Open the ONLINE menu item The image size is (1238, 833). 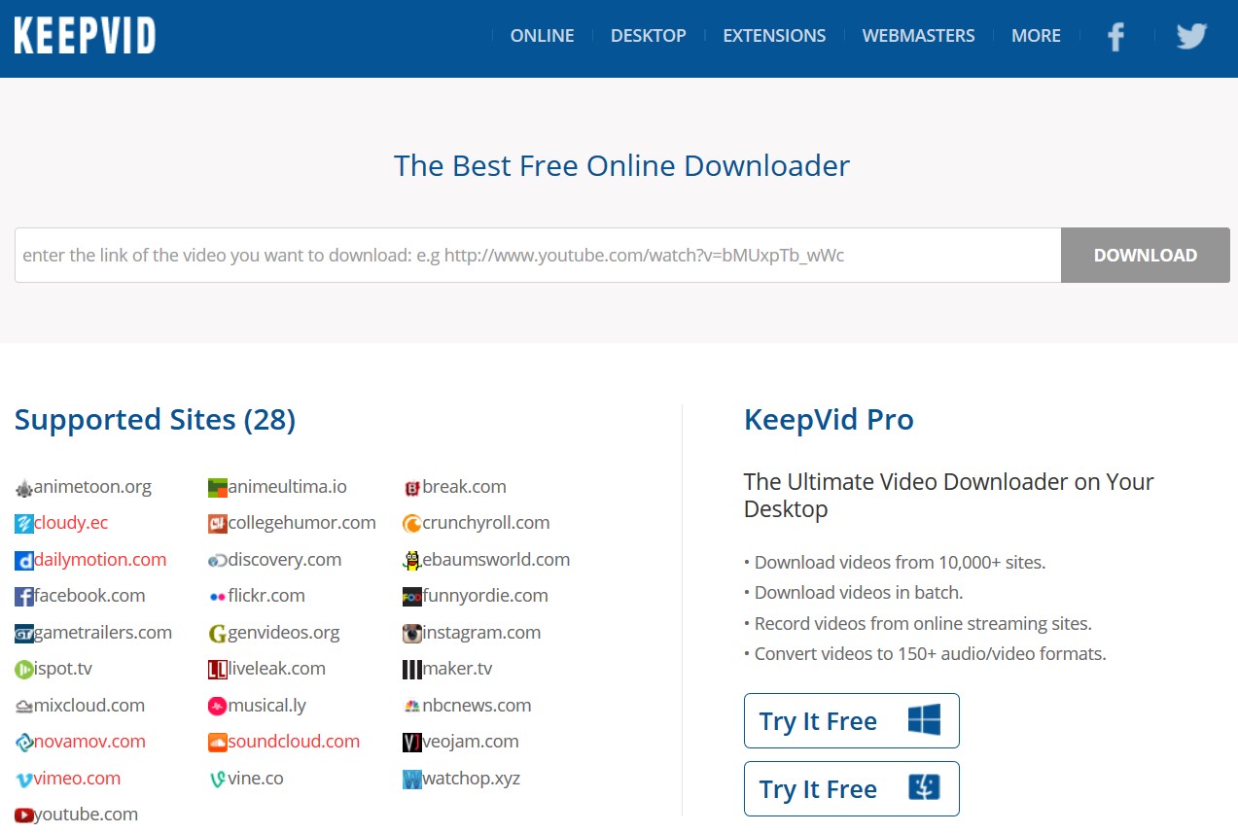click(x=542, y=36)
